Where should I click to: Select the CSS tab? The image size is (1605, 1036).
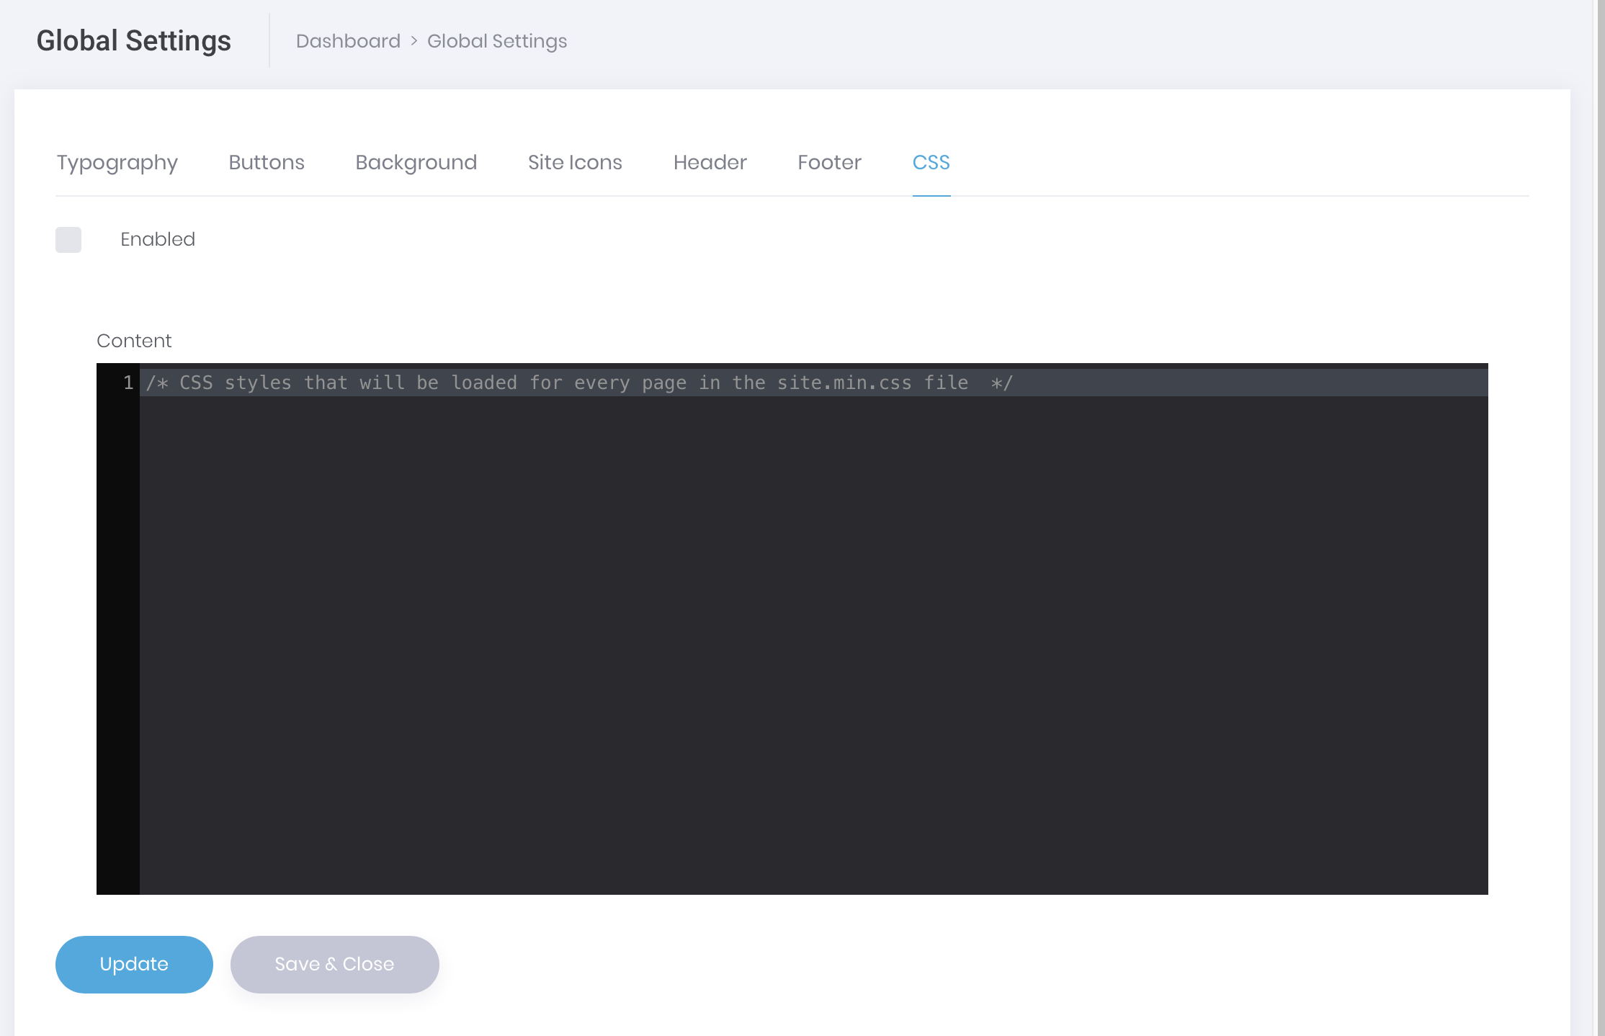pyautogui.click(x=930, y=163)
